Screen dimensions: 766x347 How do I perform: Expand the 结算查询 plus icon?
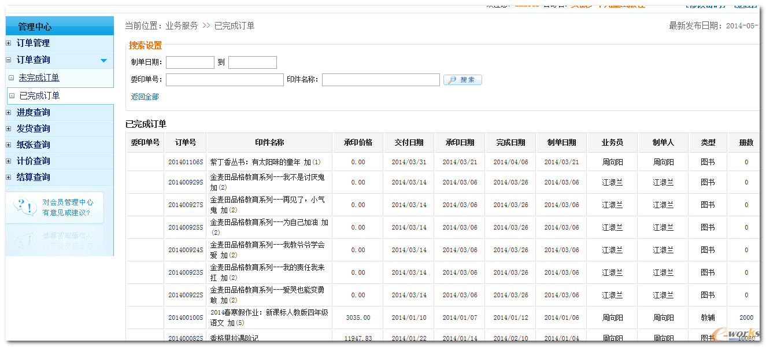point(8,178)
